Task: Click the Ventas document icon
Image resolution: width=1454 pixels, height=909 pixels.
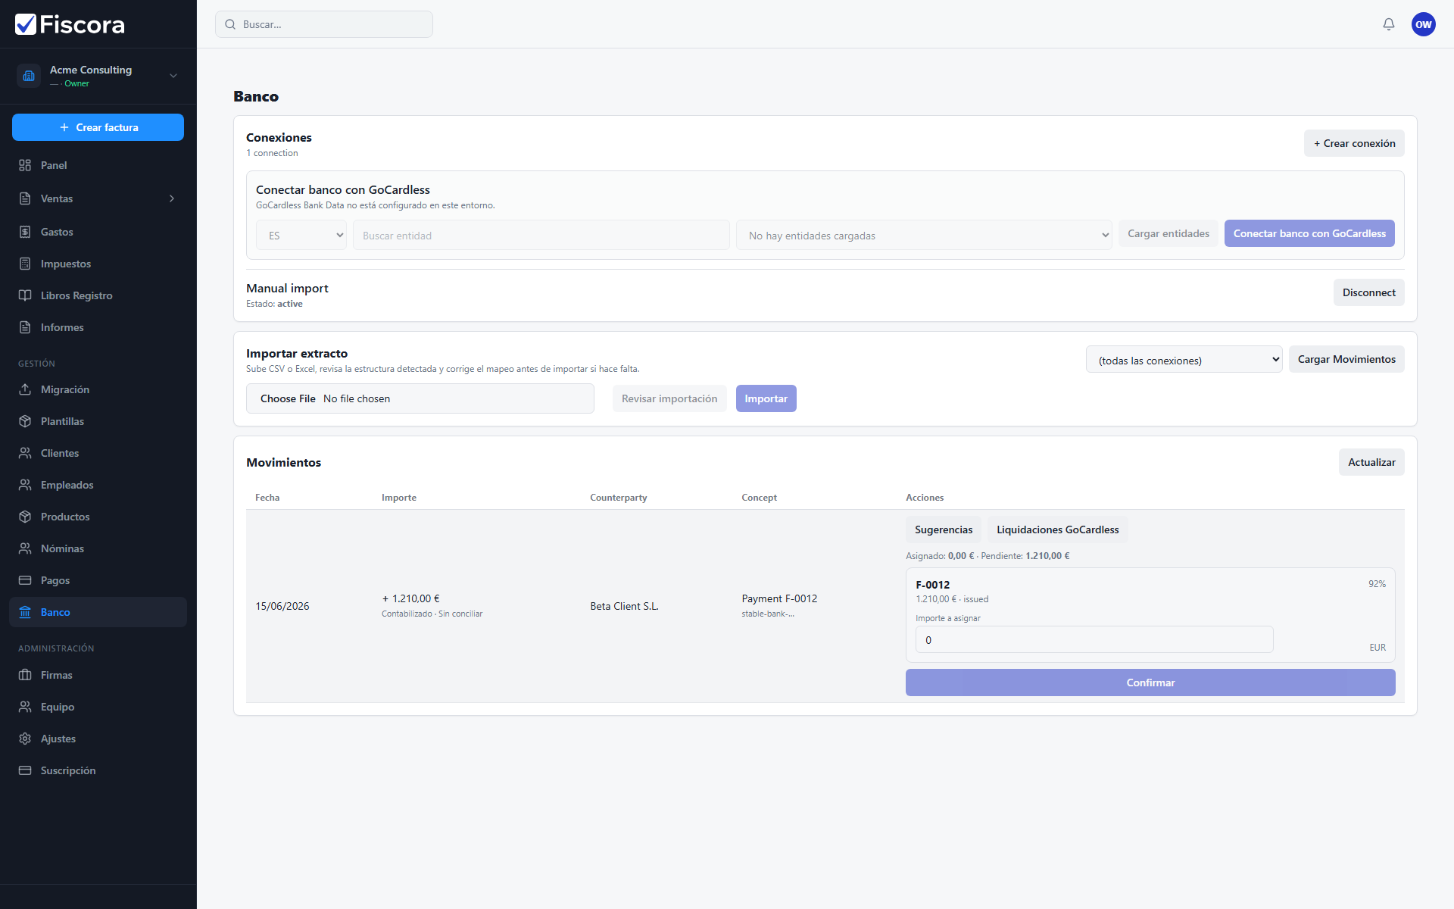Action: [25, 198]
